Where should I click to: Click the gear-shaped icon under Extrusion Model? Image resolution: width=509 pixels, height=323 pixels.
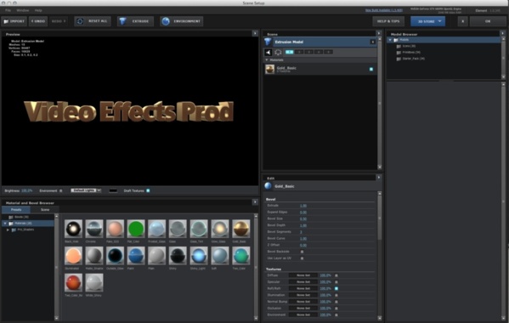pyautogui.click(x=278, y=52)
